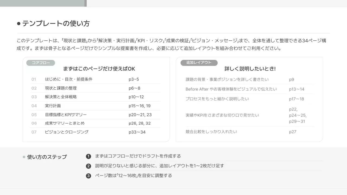Click the コアフロー badge
347x195 pixels.
40,63
